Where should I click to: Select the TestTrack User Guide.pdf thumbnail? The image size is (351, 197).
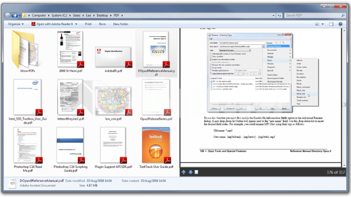pyautogui.click(x=156, y=145)
